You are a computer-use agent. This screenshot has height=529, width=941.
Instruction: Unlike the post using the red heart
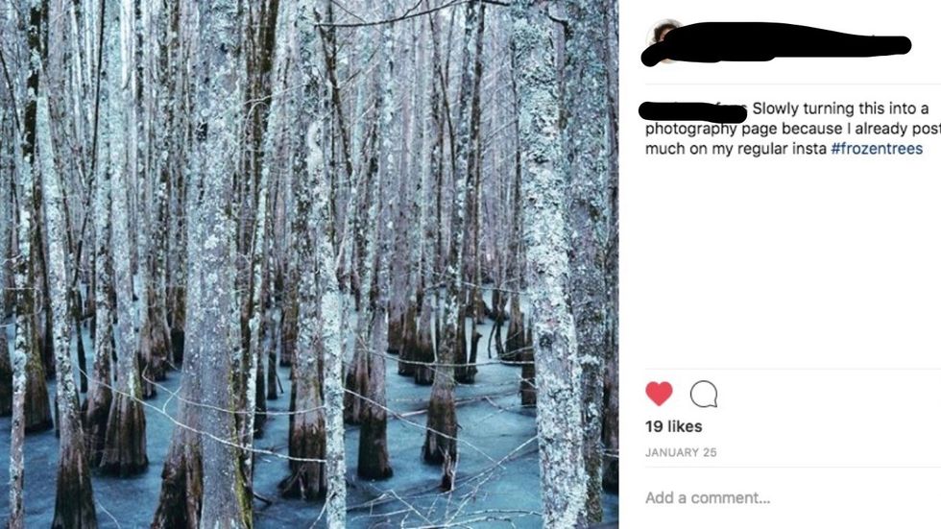point(659,394)
